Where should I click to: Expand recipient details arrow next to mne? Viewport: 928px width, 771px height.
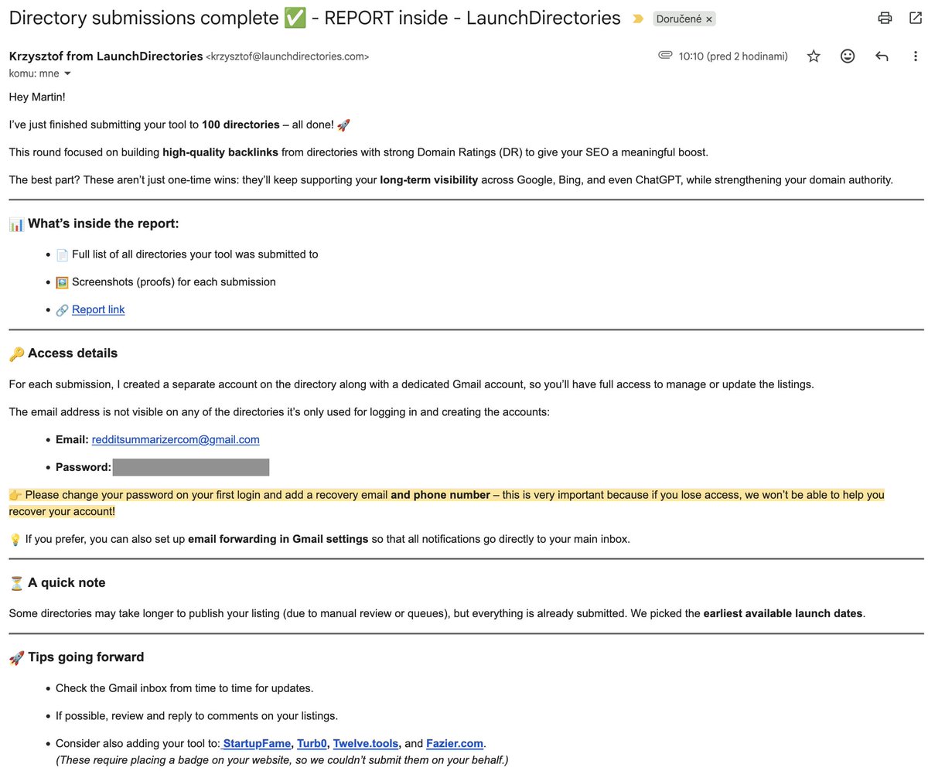(x=67, y=73)
